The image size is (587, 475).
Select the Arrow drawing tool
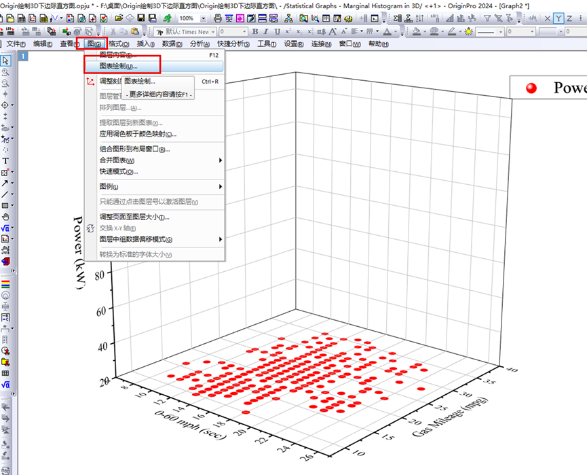point(5,183)
